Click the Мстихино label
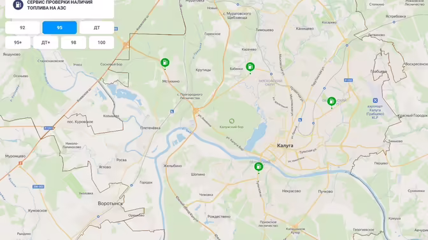The width and height of the screenshot is (428, 240). point(171,81)
